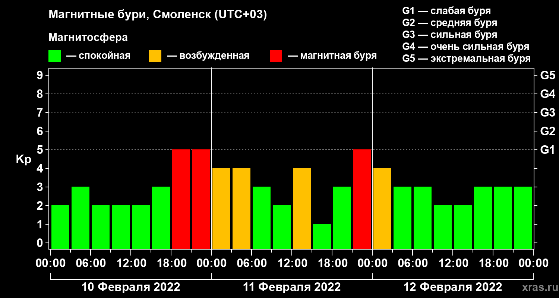Image resolution: width=559 pixels, height=298 pixels.
Task: Click the "— магнитная буря" legend label
Action: 332,56
